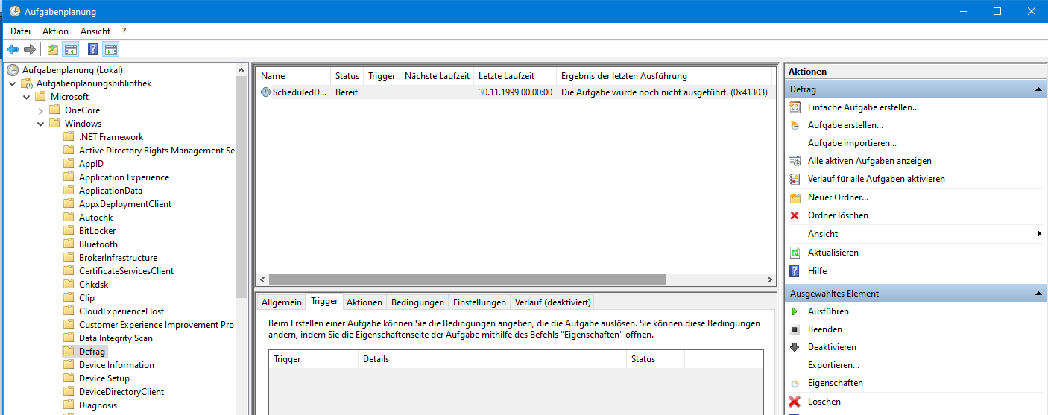Click the Chkdsk folder icon

[69, 285]
